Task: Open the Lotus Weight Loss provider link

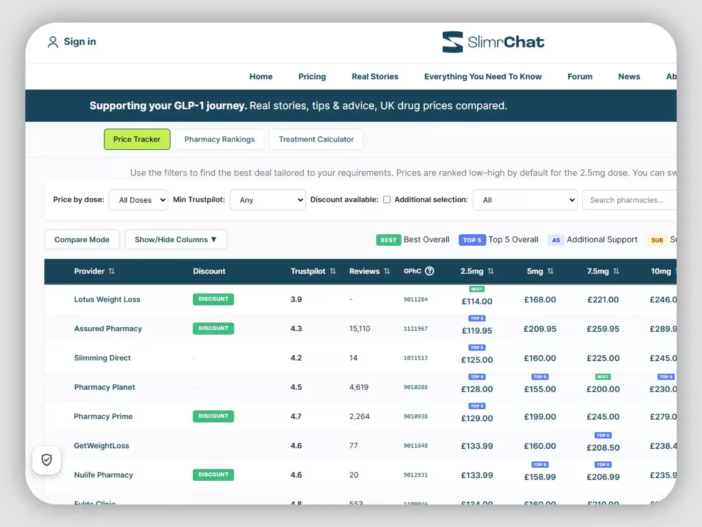Action: [x=107, y=300]
